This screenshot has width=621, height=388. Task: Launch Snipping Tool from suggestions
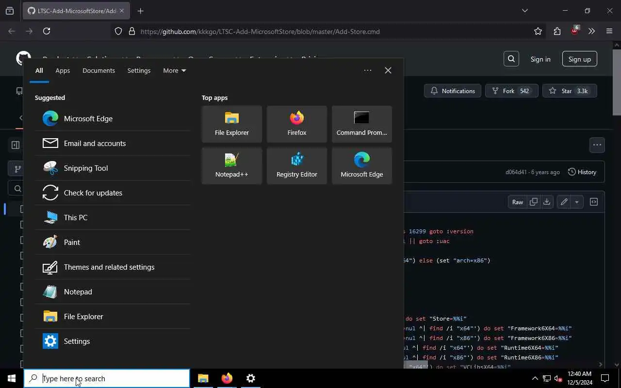pos(113,168)
